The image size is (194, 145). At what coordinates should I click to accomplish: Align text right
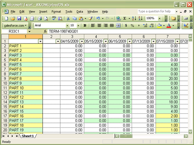coord(106,26)
